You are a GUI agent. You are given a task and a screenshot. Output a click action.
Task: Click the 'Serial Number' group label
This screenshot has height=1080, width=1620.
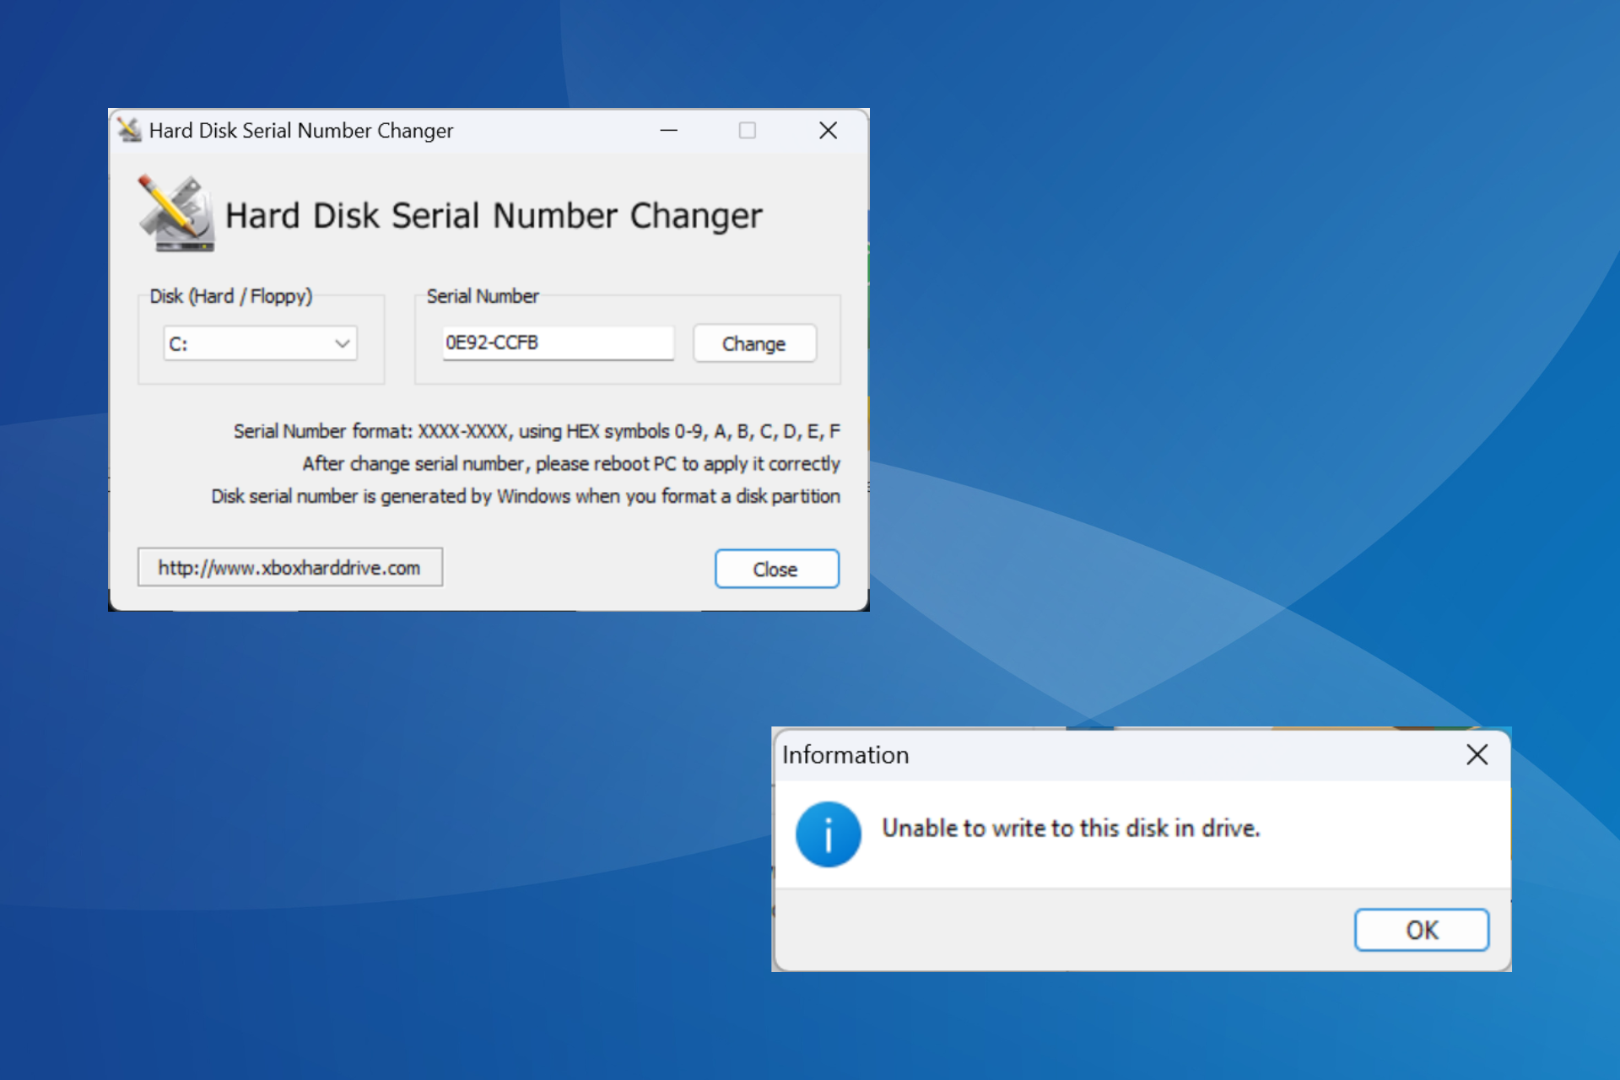click(483, 296)
